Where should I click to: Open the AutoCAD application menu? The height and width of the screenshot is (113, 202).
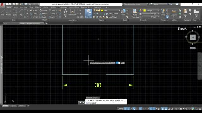pyautogui.click(x=2, y=5)
